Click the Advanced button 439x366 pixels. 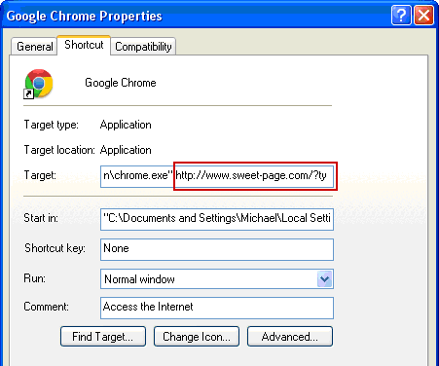(x=290, y=337)
